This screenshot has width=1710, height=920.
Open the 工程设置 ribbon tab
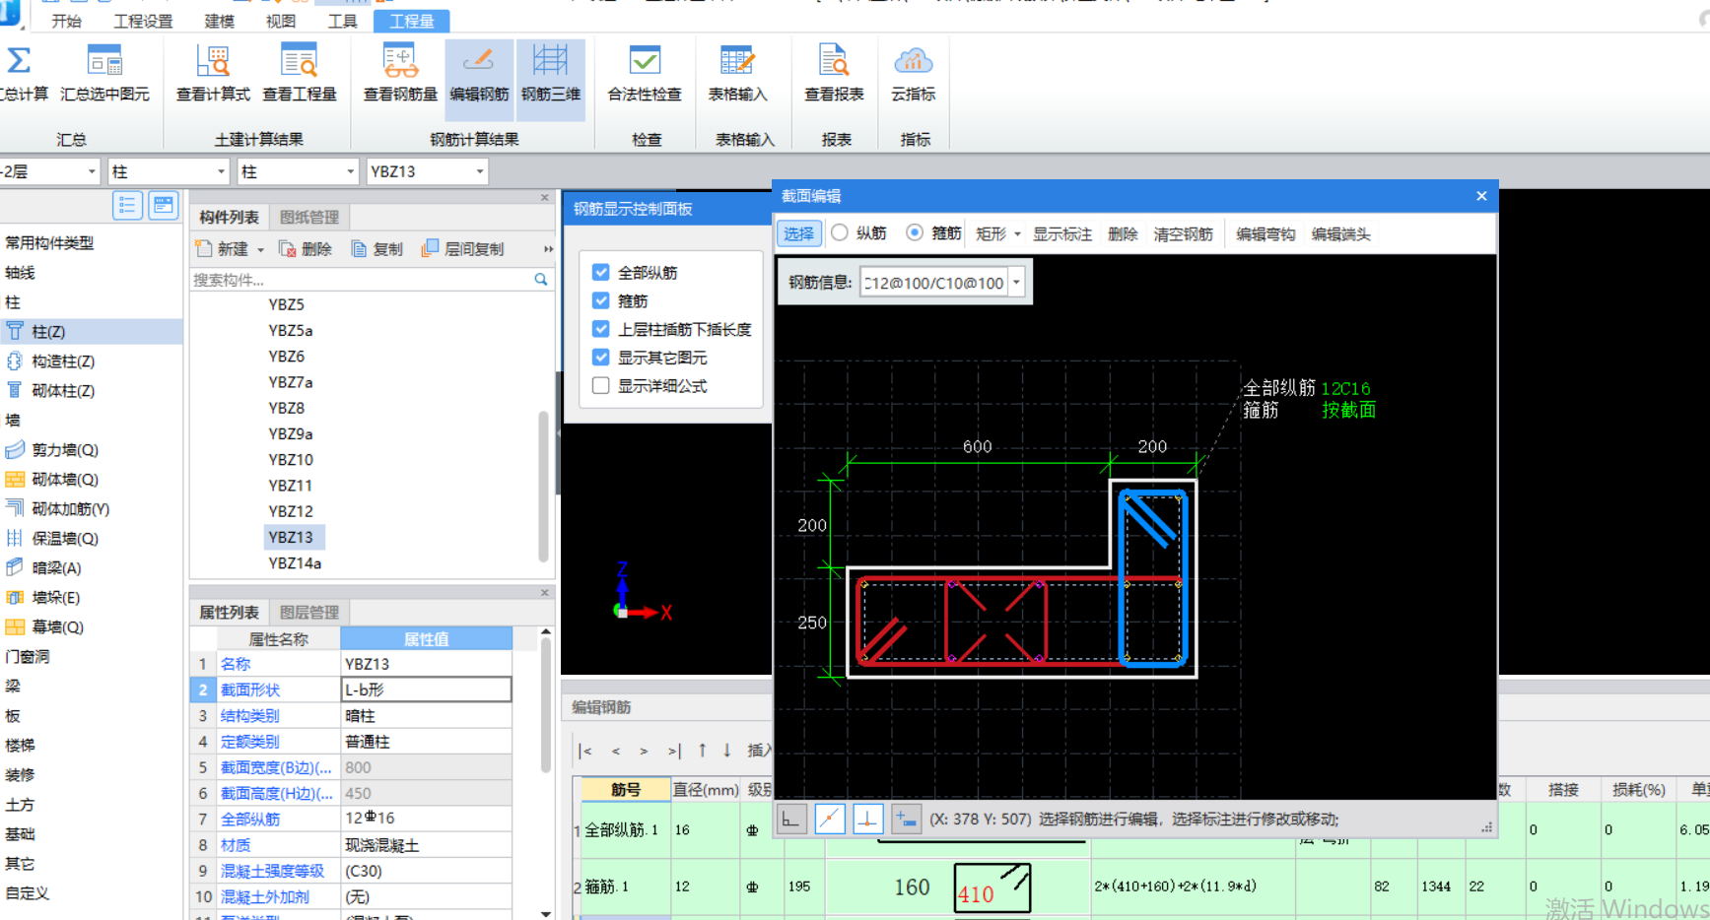pos(143,21)
